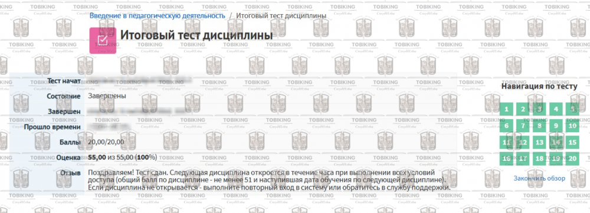Click the 'Тест начат' row label
Screen dimensions: 590x213
click(x=64, y=81)
